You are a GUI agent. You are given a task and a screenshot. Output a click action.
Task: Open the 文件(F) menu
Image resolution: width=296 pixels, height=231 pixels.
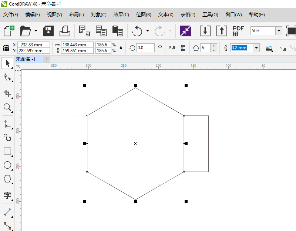(x=11, y=15)
